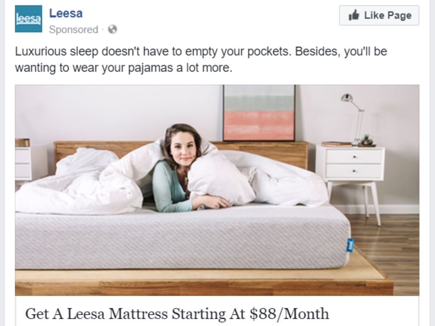The image size is (435, 326).
Task: Click the thumbs-up icon in Like Page
Action: [x=353, y=15]
